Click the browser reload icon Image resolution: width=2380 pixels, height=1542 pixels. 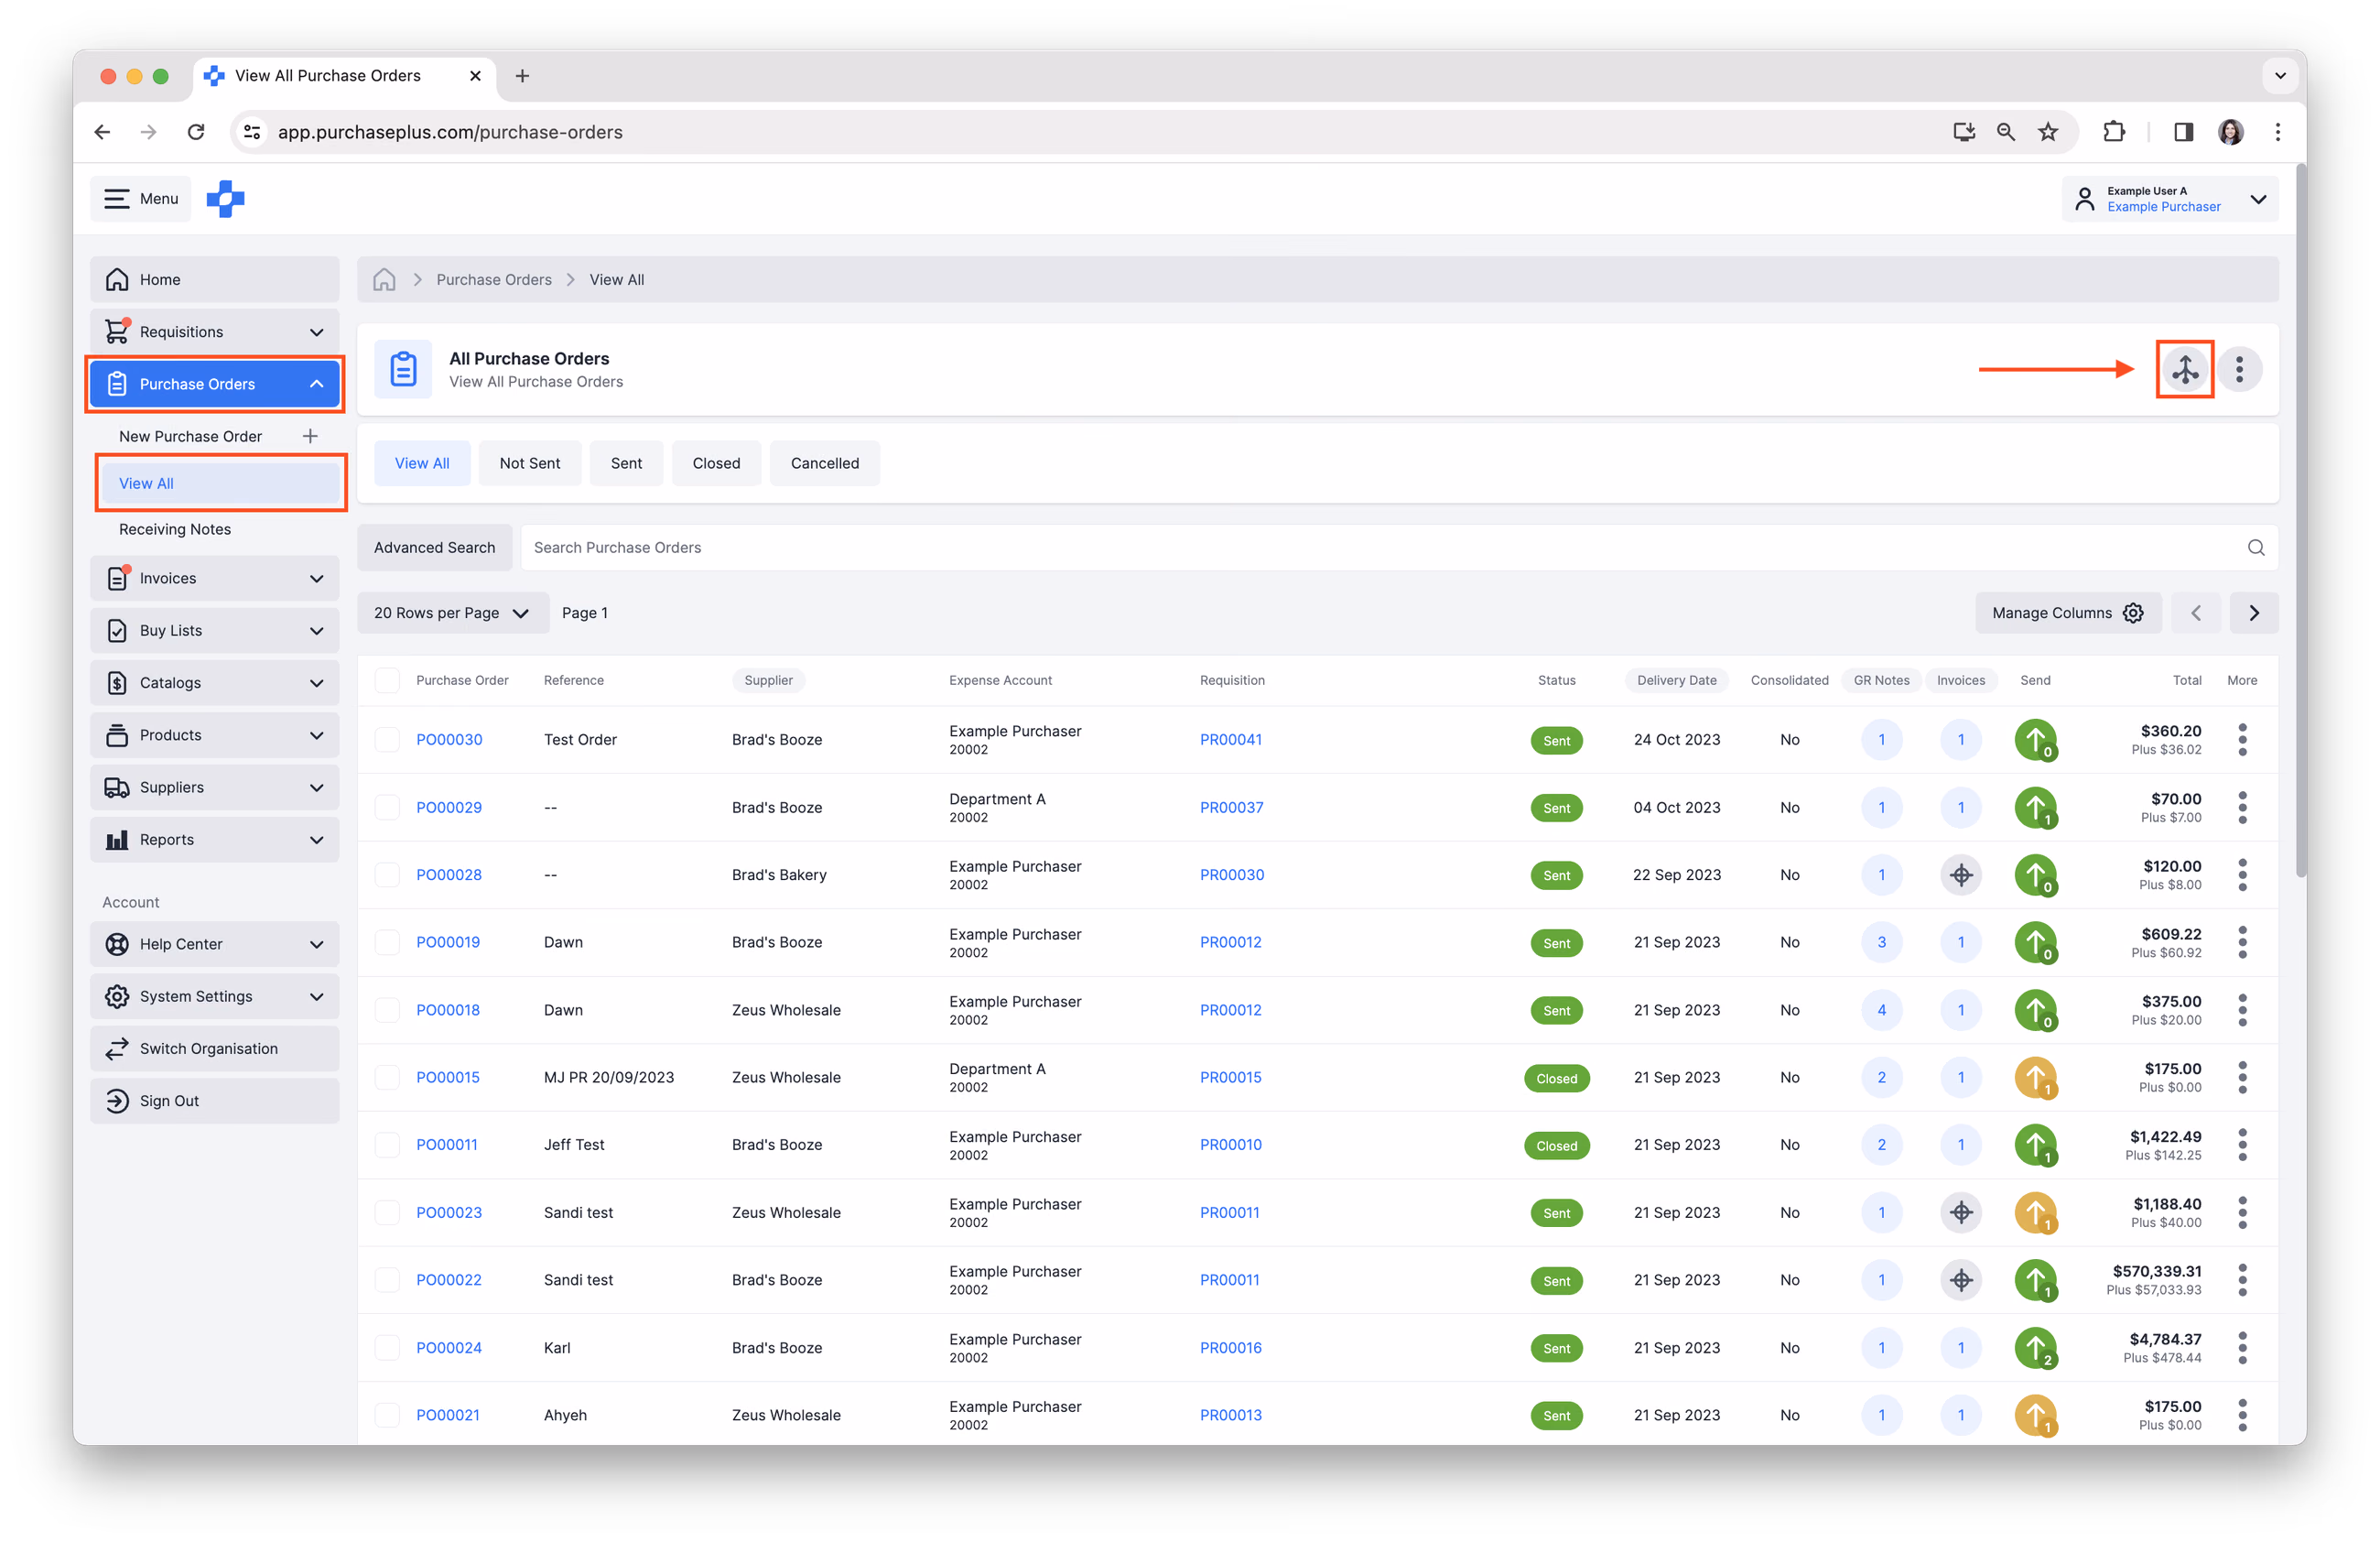coord(196,132)
